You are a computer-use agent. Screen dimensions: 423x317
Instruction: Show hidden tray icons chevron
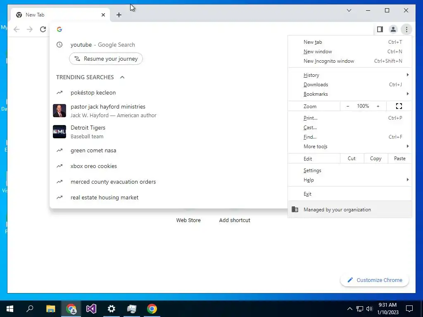tap(349, 309)
